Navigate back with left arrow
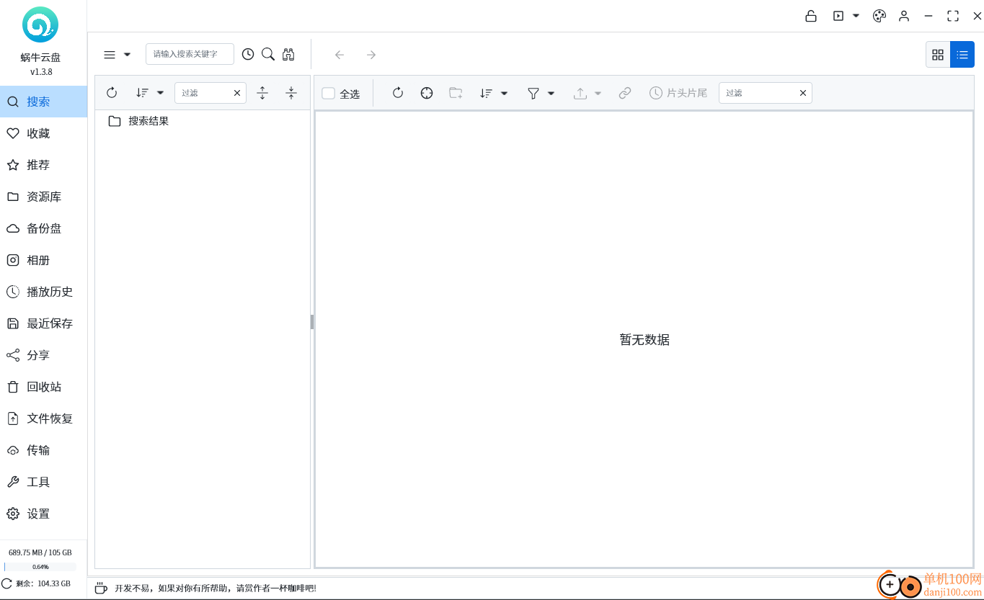Screen dimensions: 984x600 [x=340, y=55]
